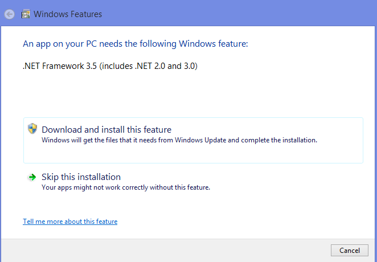Click the 'An app on your PC needs' heading
Viewport: 377px width, 262px height.
pyautogui.click(x=136, y=43)
